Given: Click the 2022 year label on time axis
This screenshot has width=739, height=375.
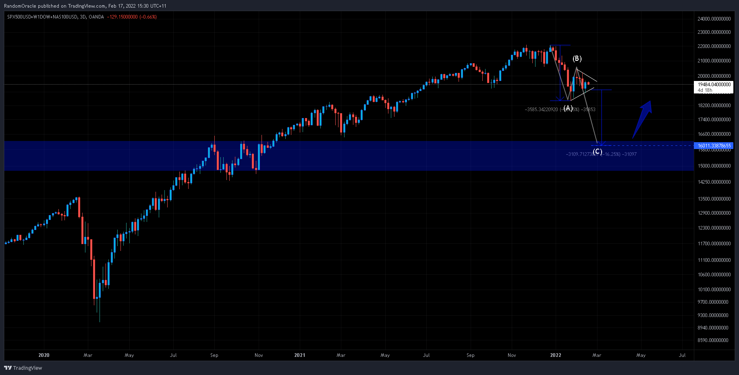Looking at the screenshot, I should pos(556,355).
